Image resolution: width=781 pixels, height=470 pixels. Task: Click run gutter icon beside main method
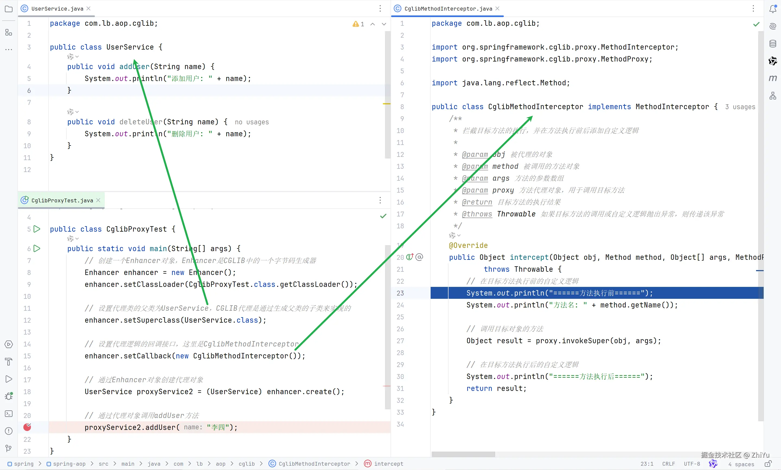[x=37, y=249]
